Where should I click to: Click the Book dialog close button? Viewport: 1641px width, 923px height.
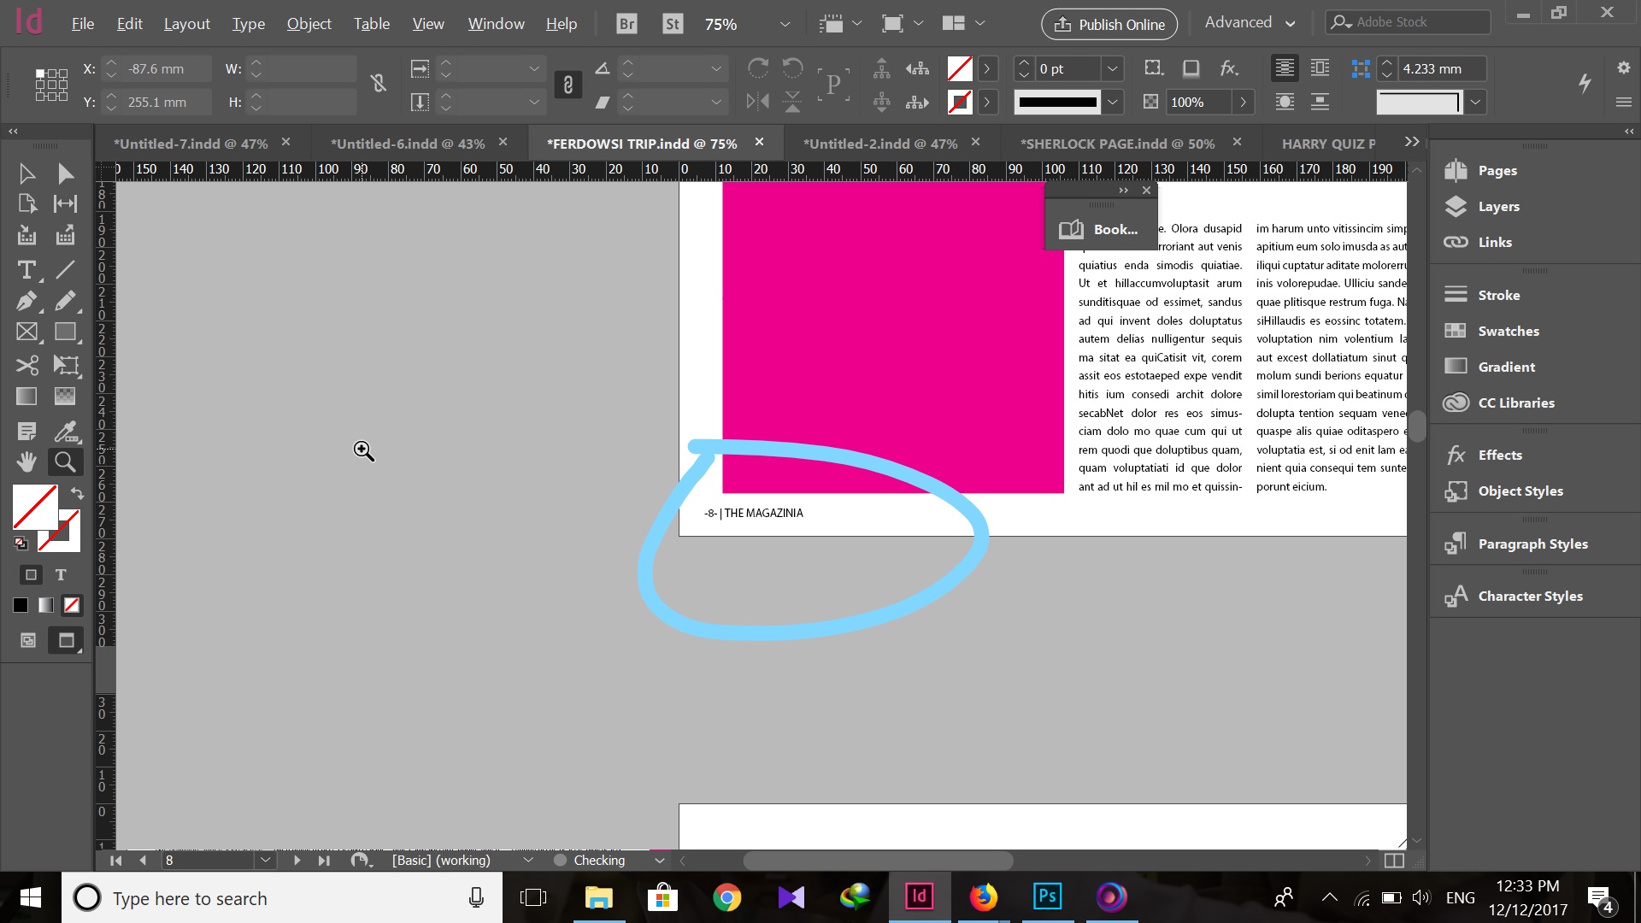coord(1147,190)
